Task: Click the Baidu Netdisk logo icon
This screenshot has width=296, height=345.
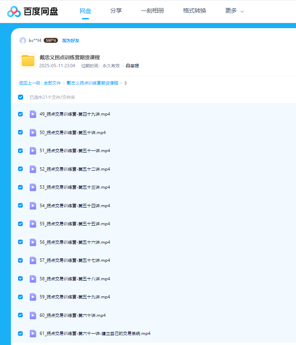Action: tap(14, 11)
